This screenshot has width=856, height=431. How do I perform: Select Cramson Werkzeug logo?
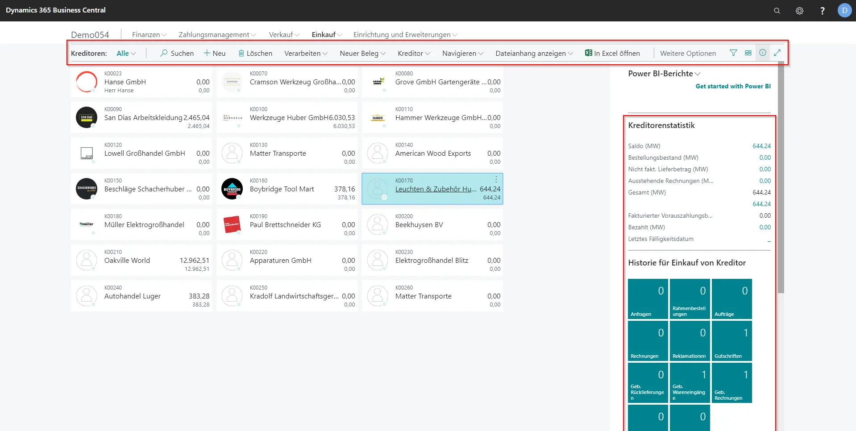(232, 82)
